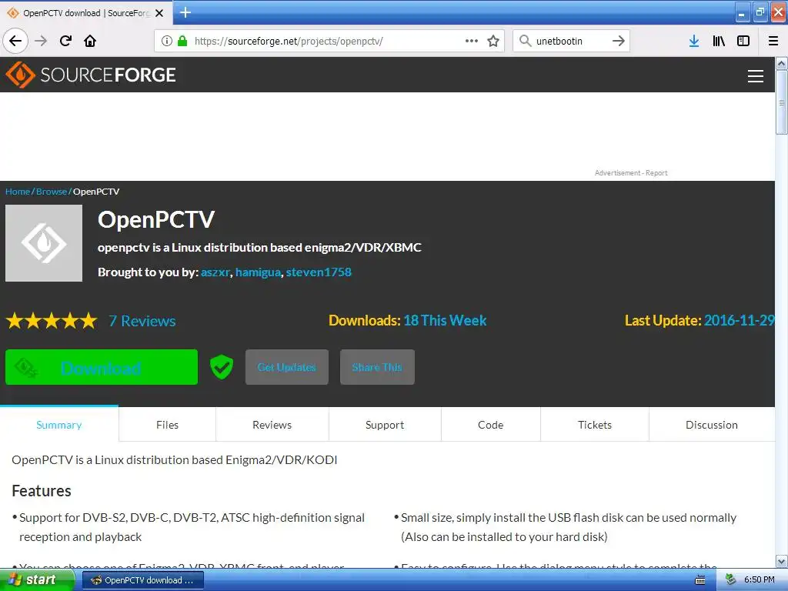This screenshot has width=788, height=591.
Task: Open the Library bookshelf icon
Action: click(719, 41)
